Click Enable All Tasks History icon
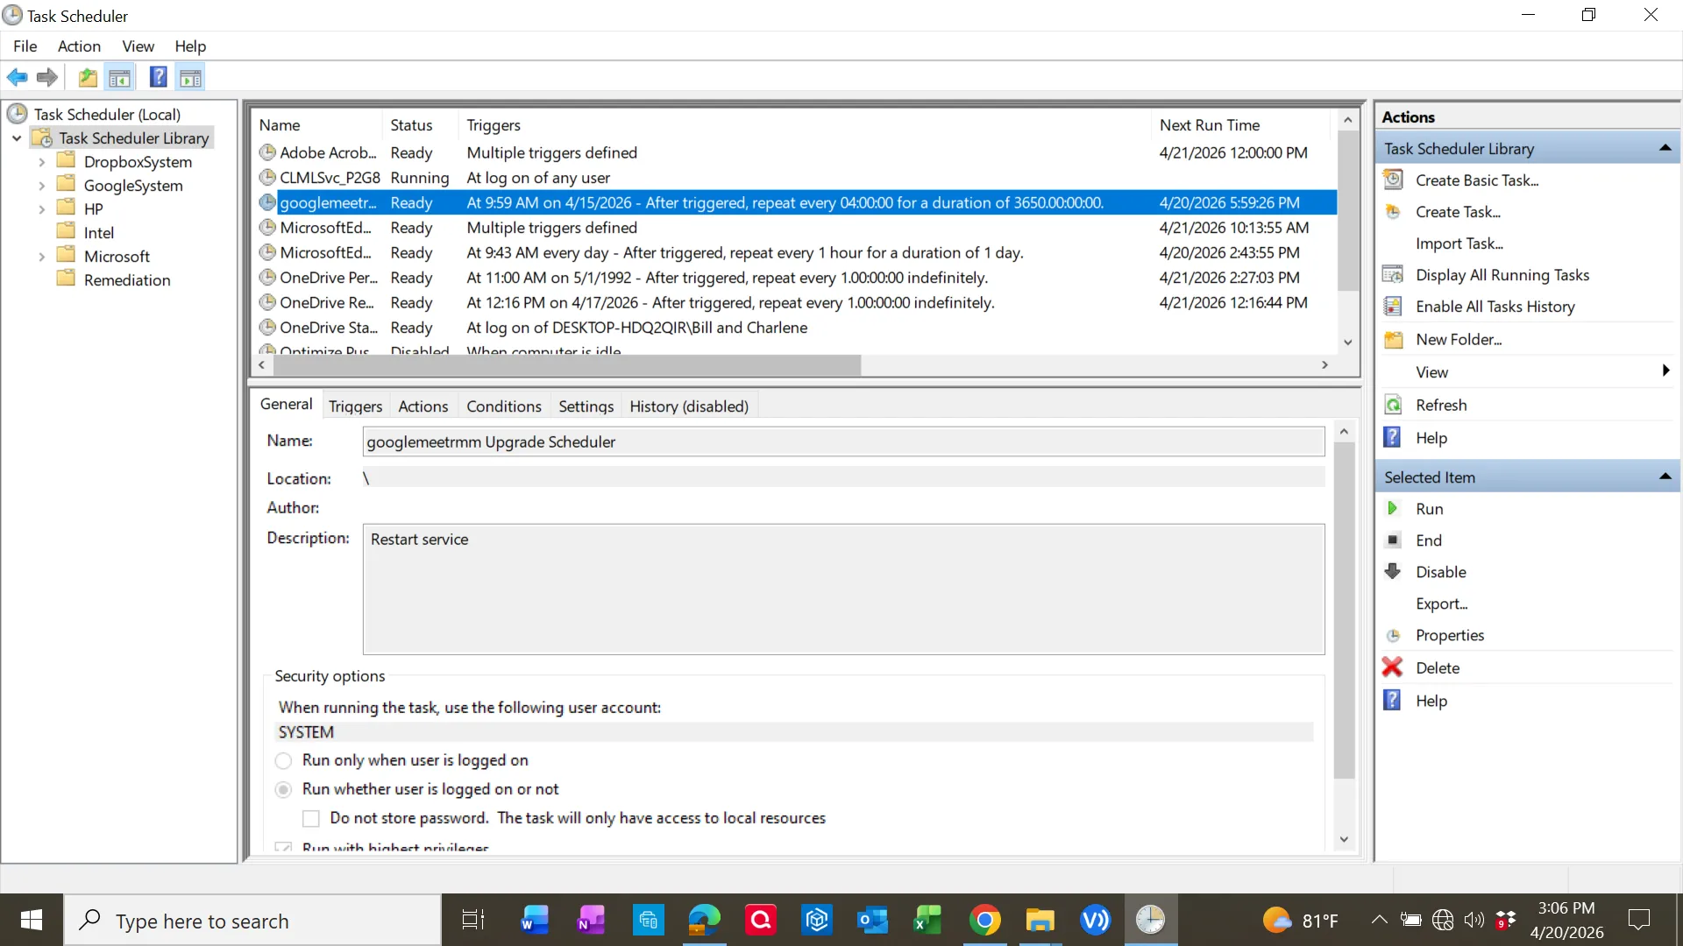This screenshot has width=1683, height=946. pyautogui.click(x=1393, y=307)
